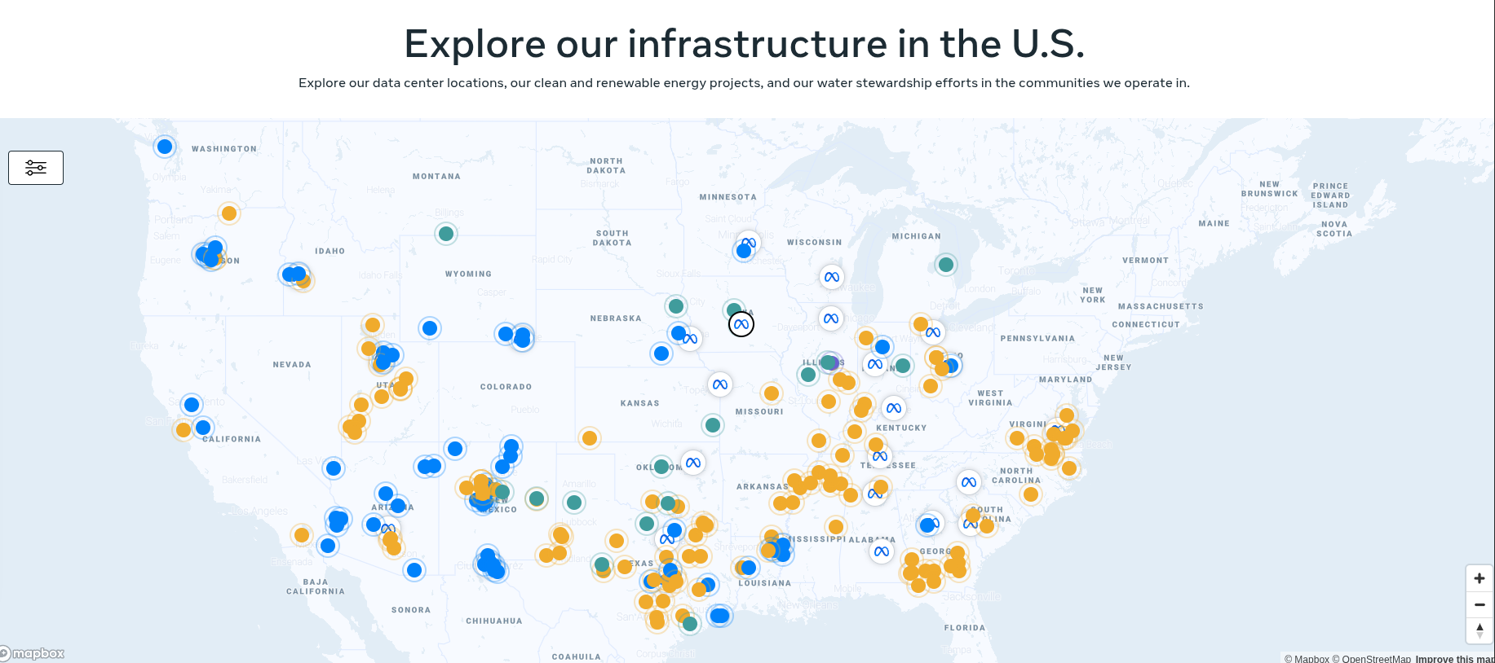Image resolution: width=1495 pixels, height=663 pixels.
Task: Click the Mapbox logo
Action: point(33,653)
